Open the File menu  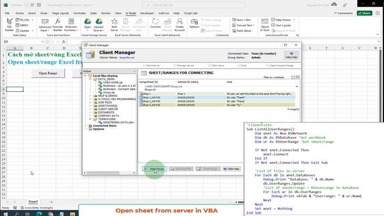click(7, 13)
